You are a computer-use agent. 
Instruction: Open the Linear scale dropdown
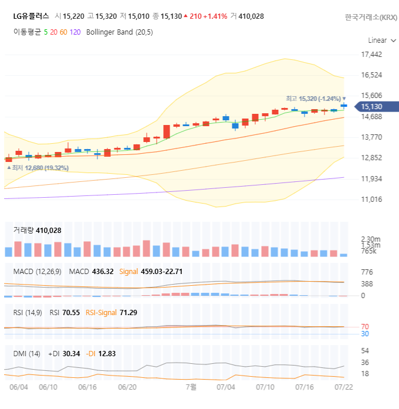point(382,40)
